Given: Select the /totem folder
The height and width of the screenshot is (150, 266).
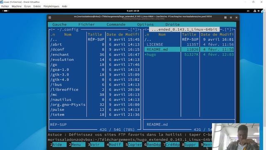Looking at the screenshot, I should point(95,115).
